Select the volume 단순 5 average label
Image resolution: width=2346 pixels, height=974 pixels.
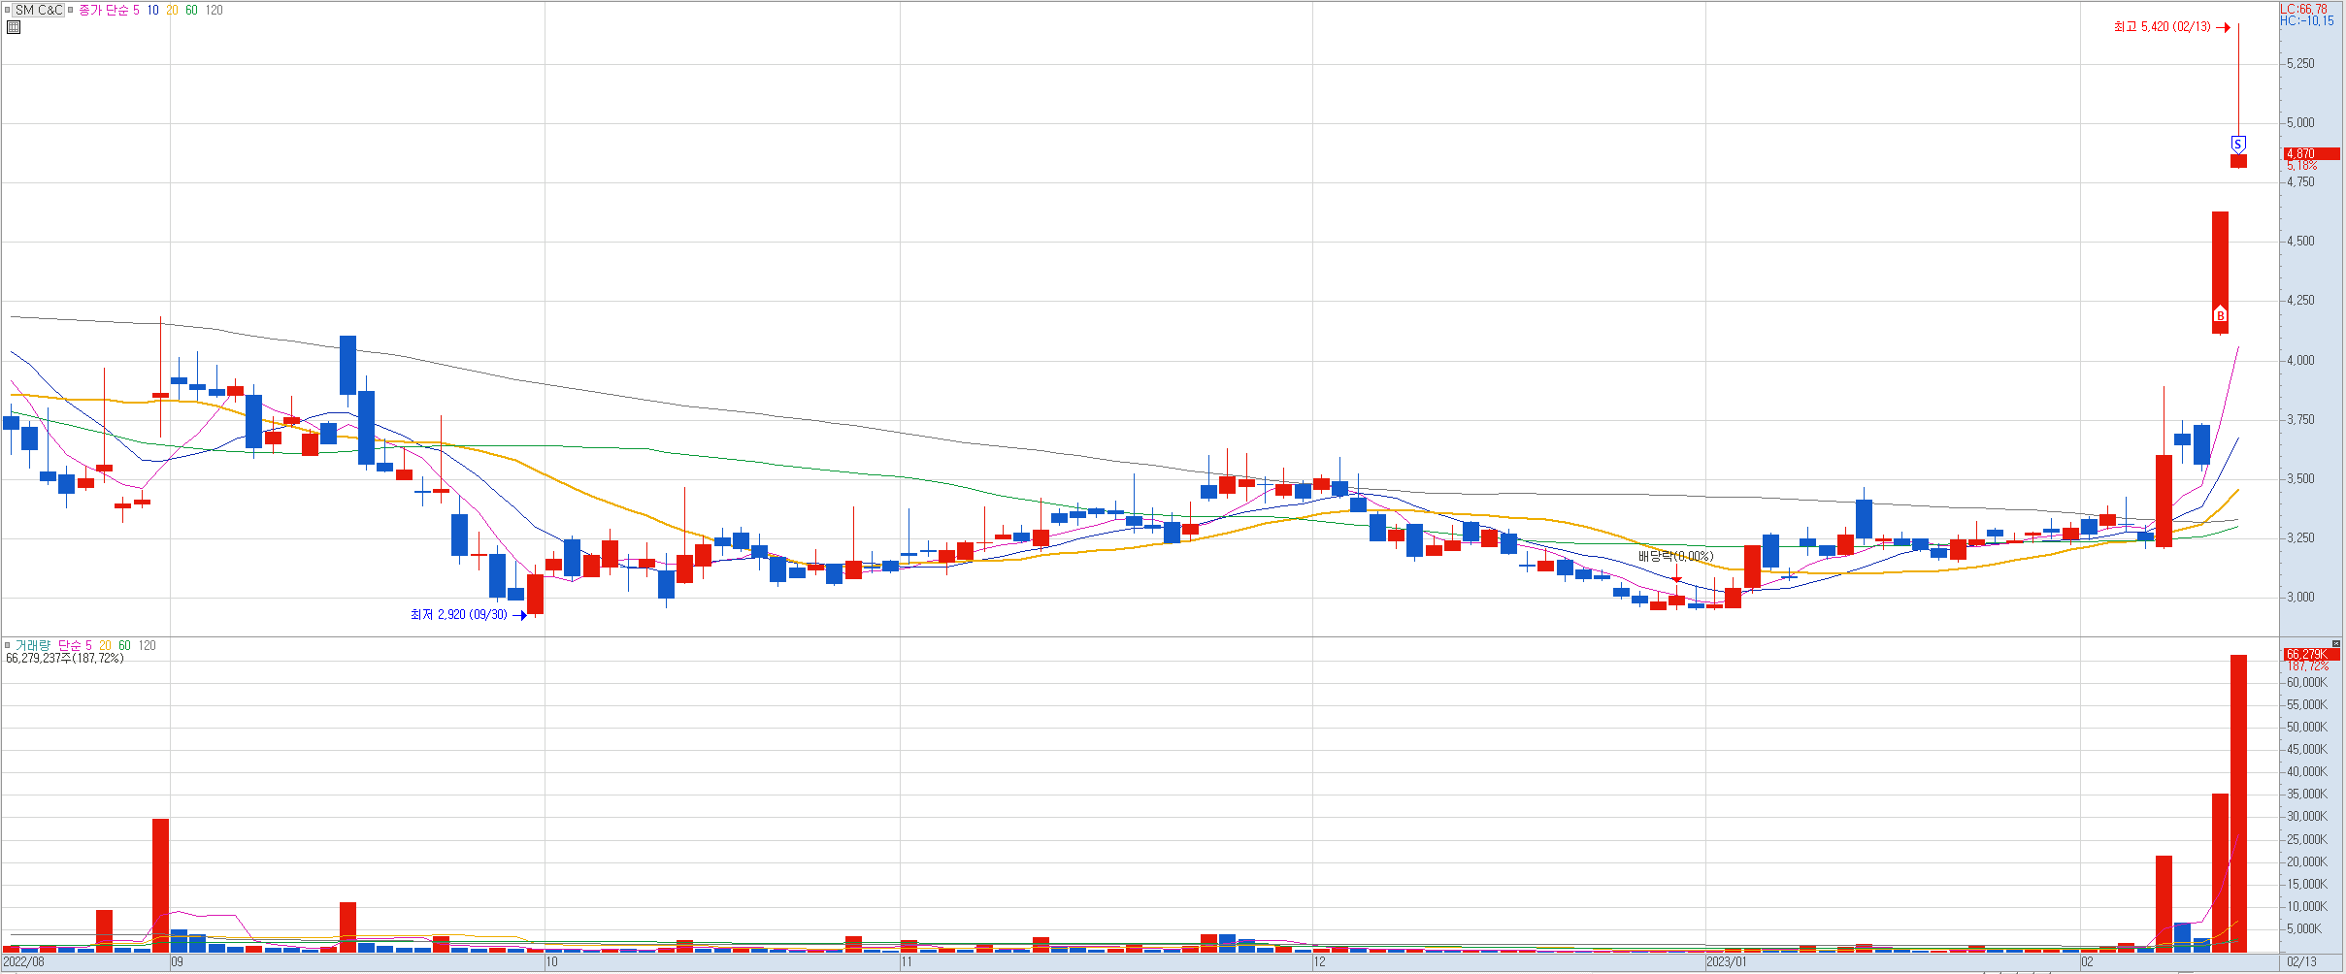(75, 645)
